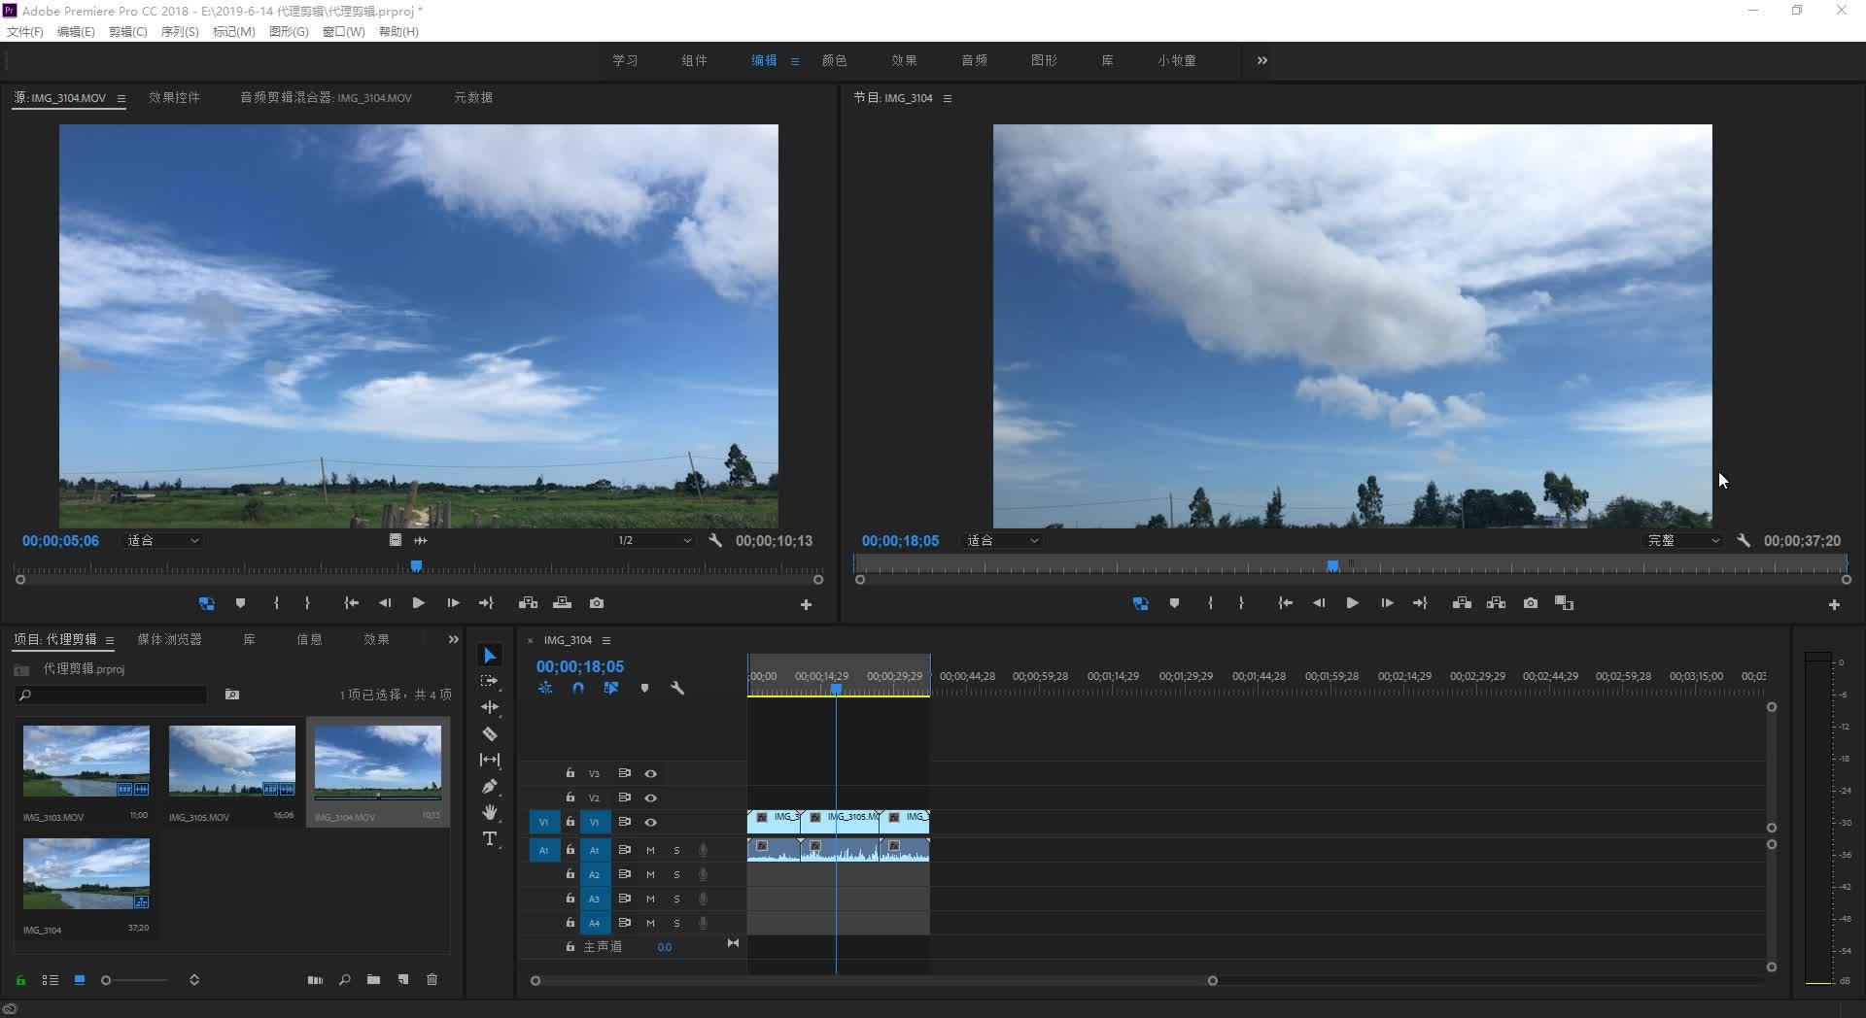Select the Pen tool

(490, 787)
